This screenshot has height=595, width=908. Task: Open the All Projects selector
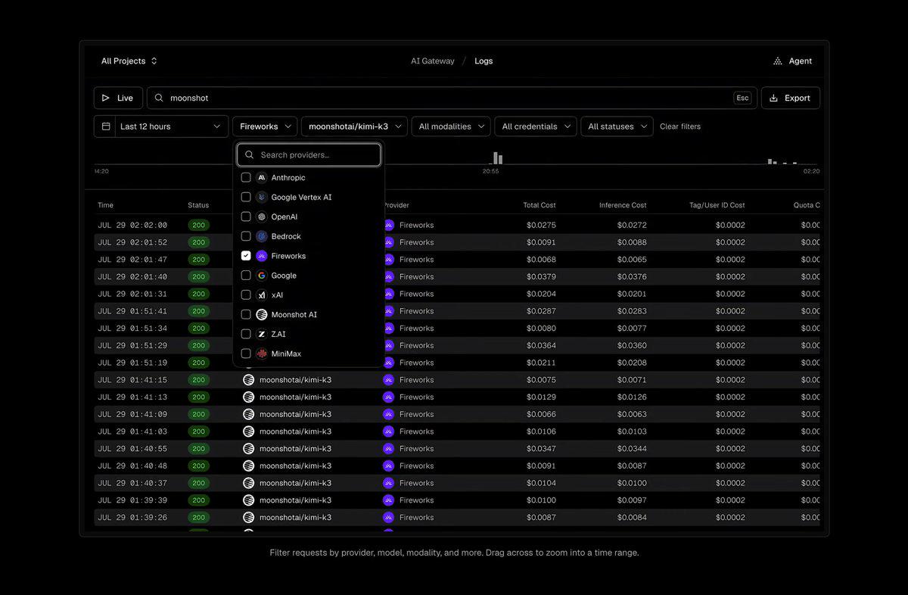point(129,61)
